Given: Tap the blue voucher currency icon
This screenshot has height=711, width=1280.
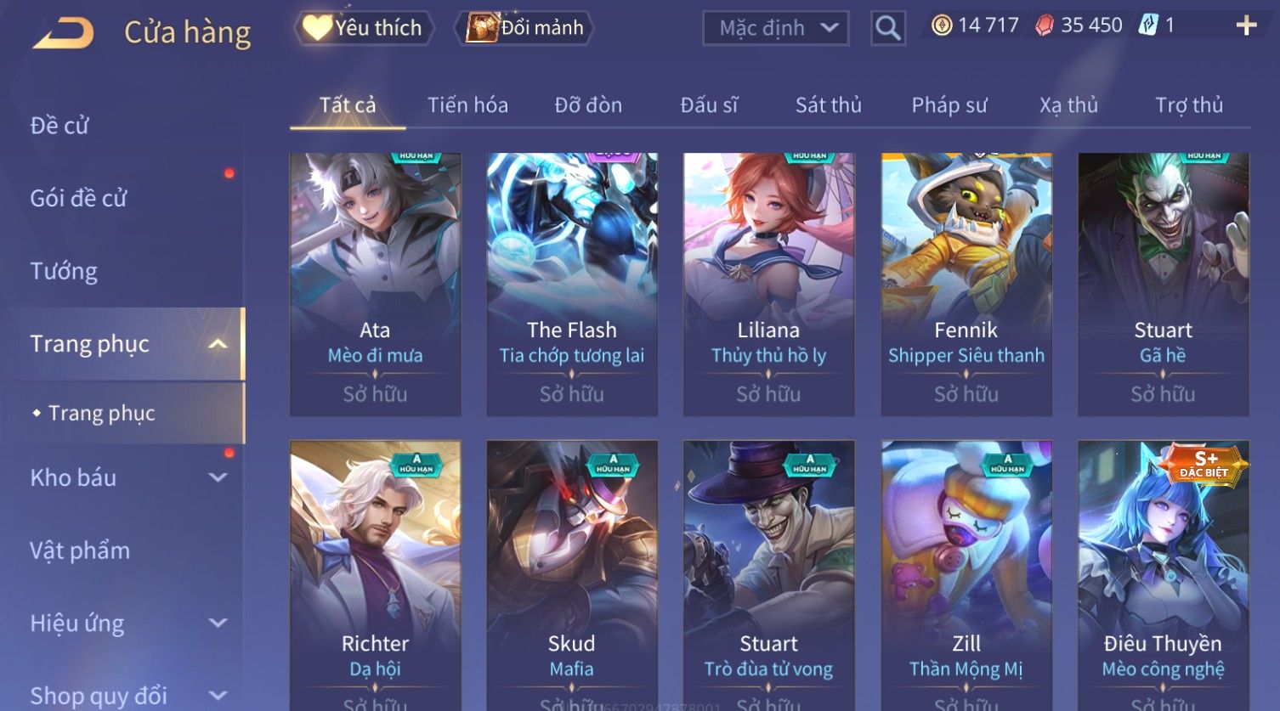Looking at the screenshot, I should (1149, 25).
